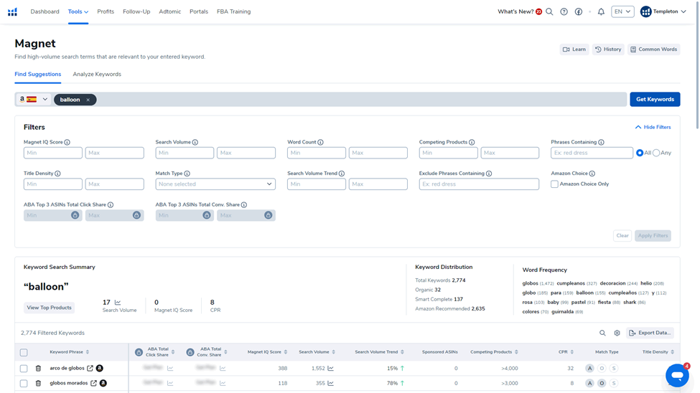700x393 pixels.
Task: Expand the Templeton account menu
Action: 663,11
